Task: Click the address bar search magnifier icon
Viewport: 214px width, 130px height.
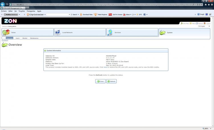Action: (193, 5)
